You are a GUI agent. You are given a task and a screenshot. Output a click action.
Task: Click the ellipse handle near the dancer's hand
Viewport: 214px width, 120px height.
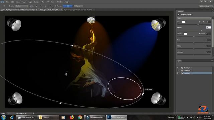[x=72, y=46]
